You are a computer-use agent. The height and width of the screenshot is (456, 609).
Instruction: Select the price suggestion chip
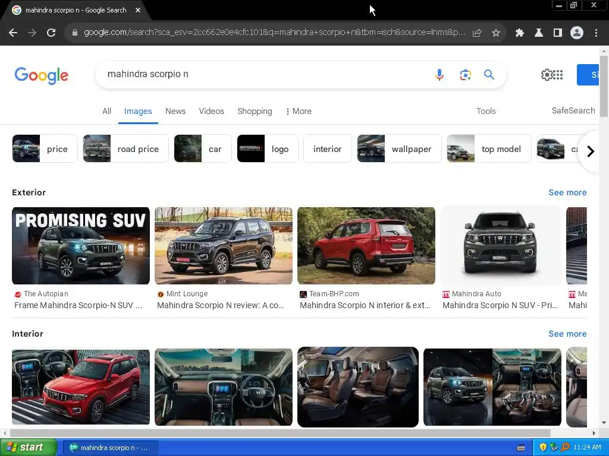tap(45, 148)
